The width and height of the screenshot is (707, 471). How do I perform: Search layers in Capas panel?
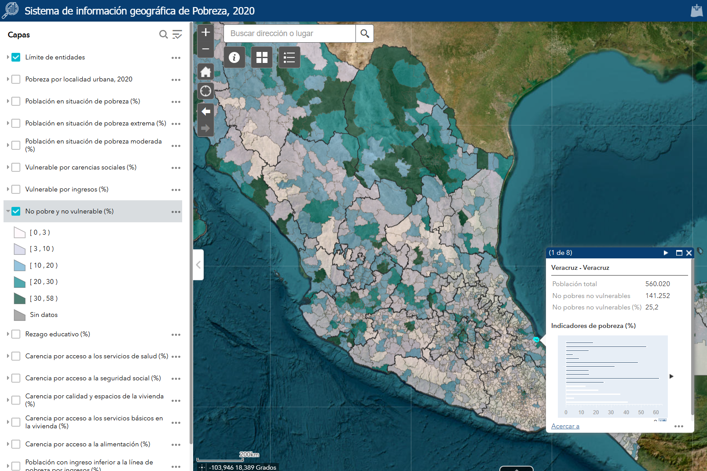[x=163, y=34]
